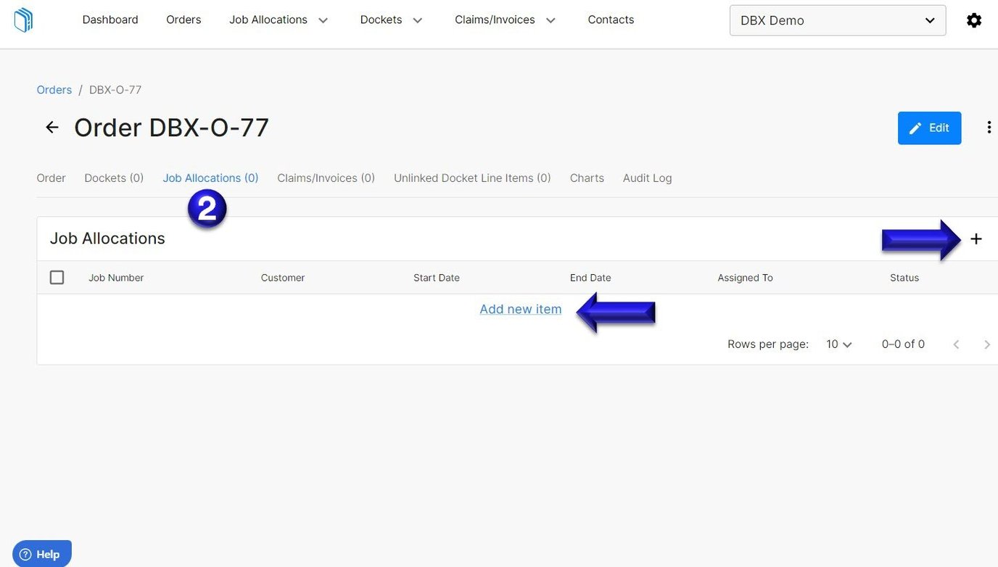The width and height of the screenshot is (998, 567).
Task: Switch to the Charts tab
Action: [x=587, y=178]
